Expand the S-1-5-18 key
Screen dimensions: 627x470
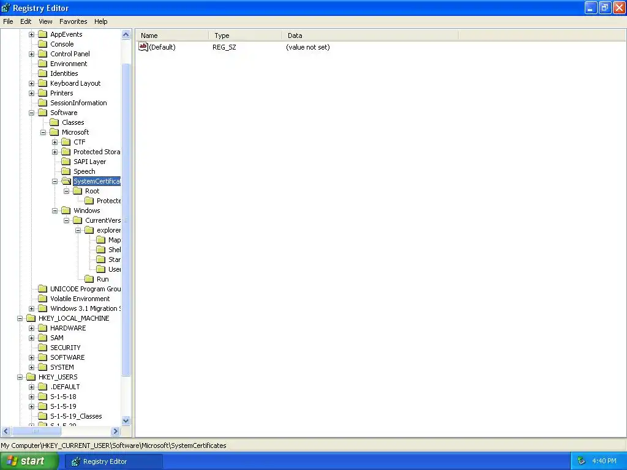32,397
